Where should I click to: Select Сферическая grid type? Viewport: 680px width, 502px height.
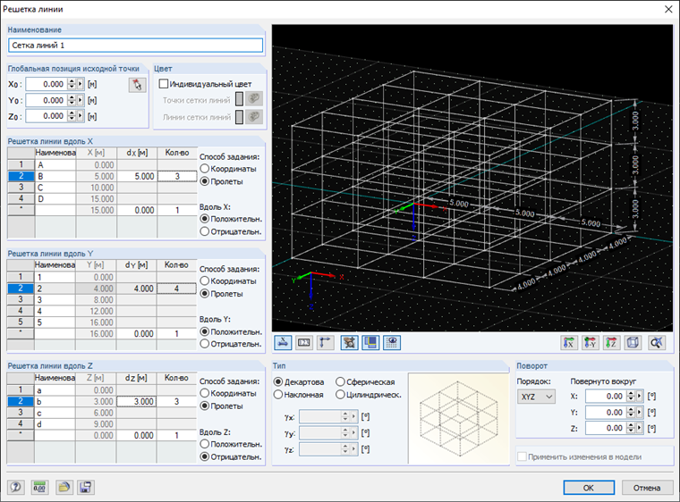pyautogui.click(x=341, y=382)
